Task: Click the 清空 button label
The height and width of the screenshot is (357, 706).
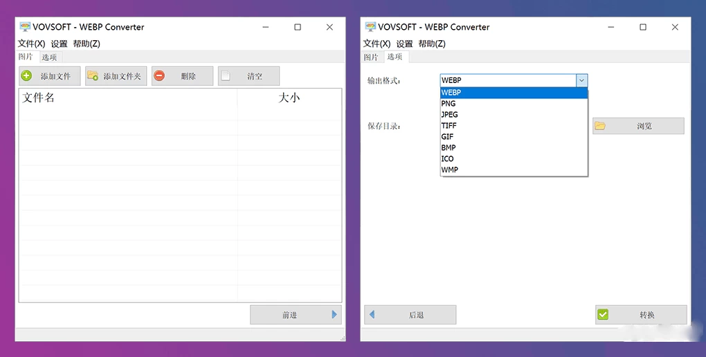Action: coord(255,76)
